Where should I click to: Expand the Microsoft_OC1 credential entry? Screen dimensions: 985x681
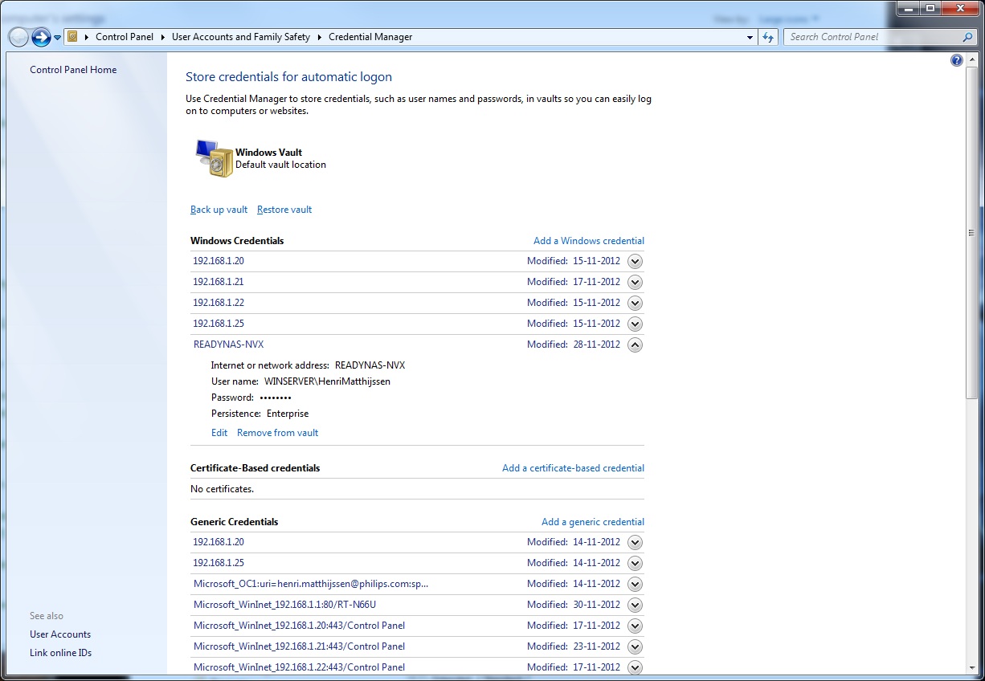click(x=635, y=584)
